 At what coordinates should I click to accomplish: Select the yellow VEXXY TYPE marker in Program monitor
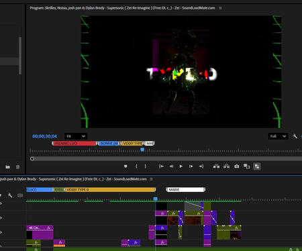click(132, 144)
